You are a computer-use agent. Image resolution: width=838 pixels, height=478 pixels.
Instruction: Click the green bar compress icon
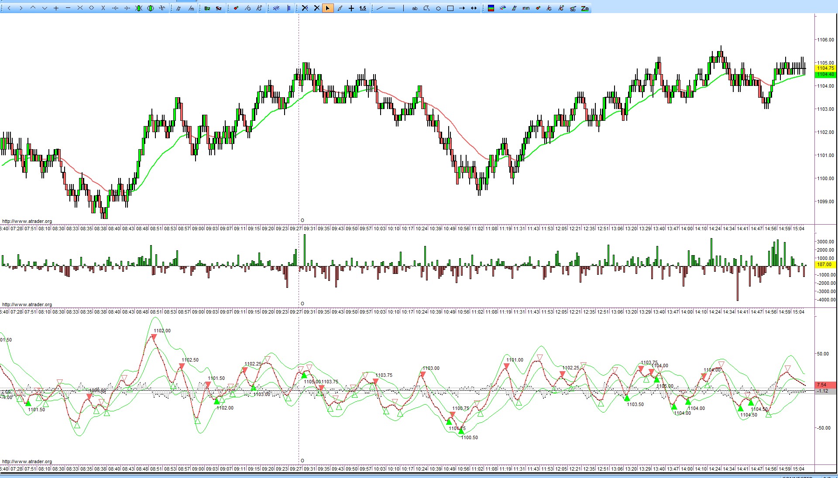tap(139, 8)
